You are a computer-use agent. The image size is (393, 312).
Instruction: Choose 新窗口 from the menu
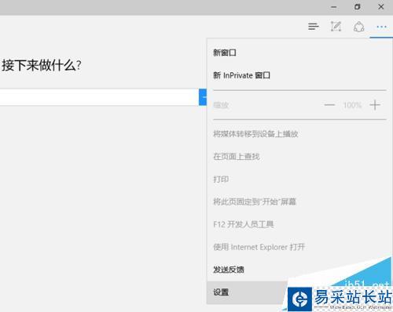pyautogui.click(x=225, y=53)
